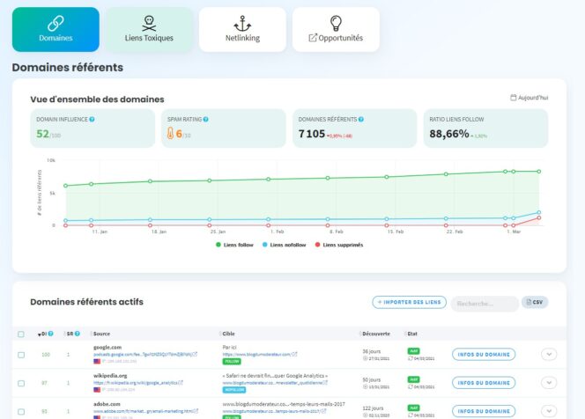Screen dimensions: 585x419
Task: Click NOFOLLOW badge in wikipedia.org row
Action: pos(234,390)
